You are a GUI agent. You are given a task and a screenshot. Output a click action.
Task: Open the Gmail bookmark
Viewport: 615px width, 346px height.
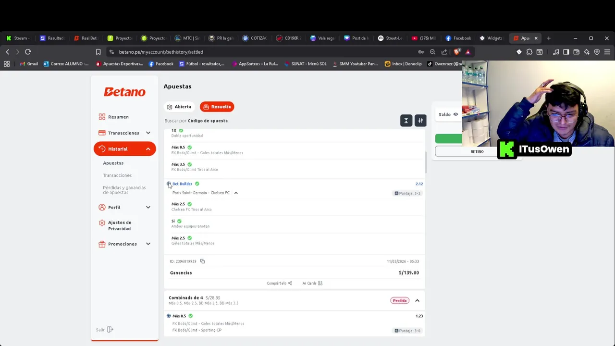[29, 64]
